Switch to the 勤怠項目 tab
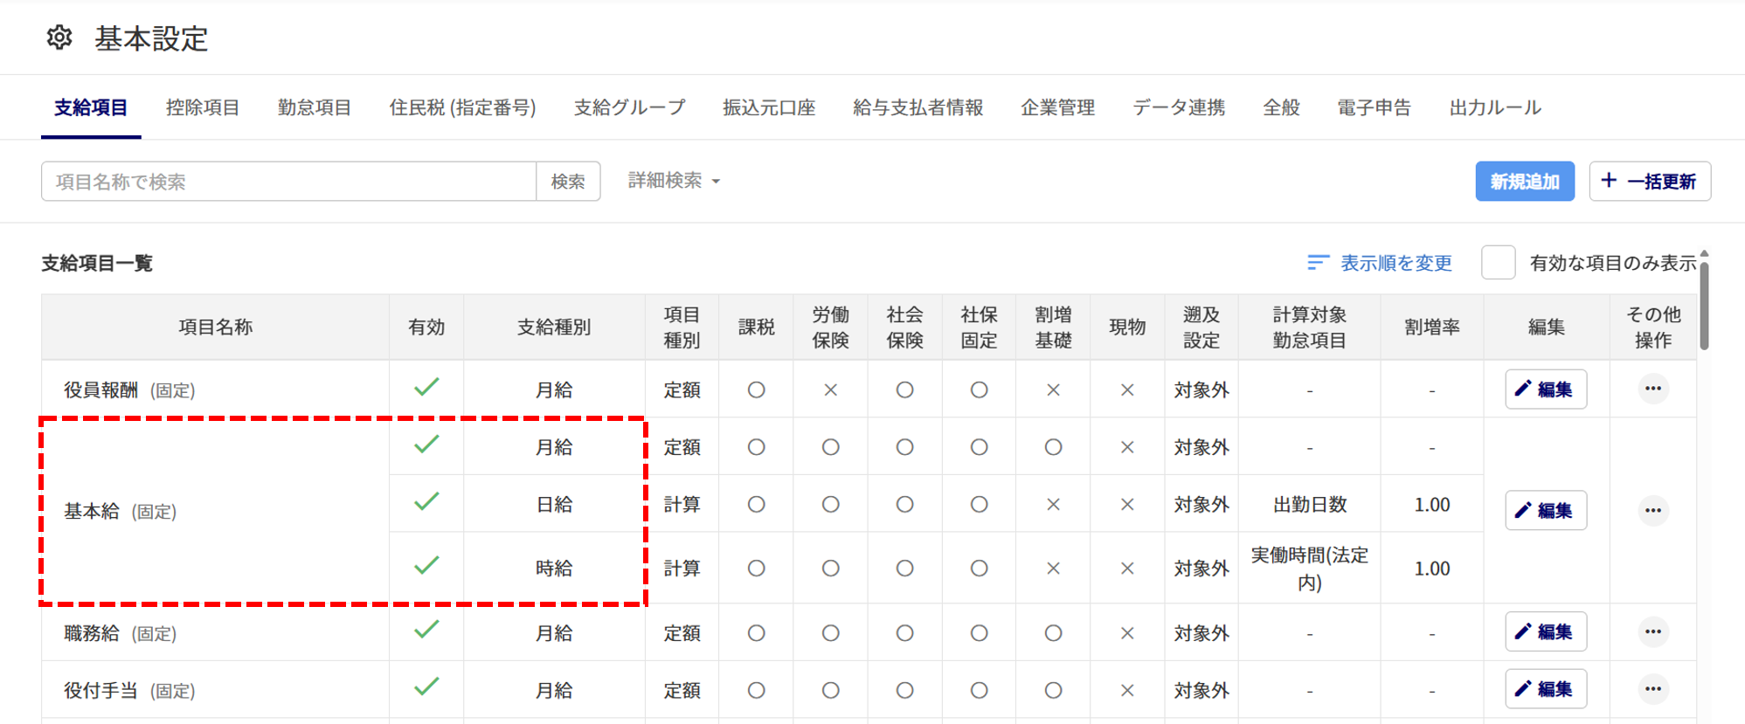Image resolution: width=1745 pixels, height=724 pixels. [x=315, y=107]
